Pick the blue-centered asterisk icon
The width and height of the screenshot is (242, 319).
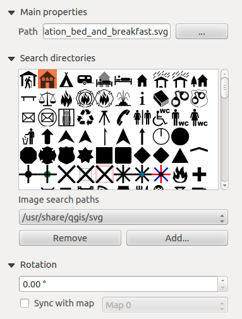(x=142, y=174)
